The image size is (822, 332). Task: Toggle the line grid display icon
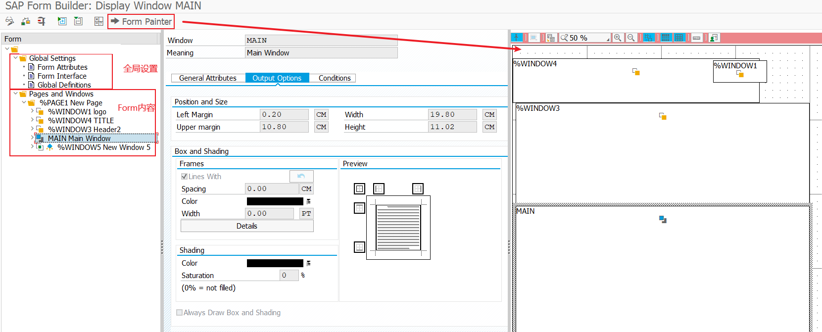679,38
